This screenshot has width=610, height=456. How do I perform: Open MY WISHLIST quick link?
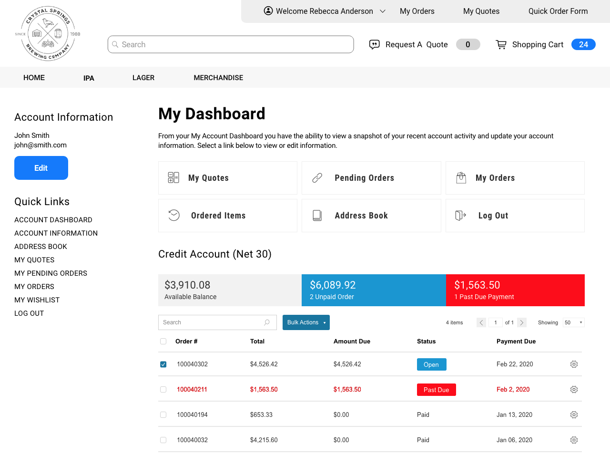(37, 300)
